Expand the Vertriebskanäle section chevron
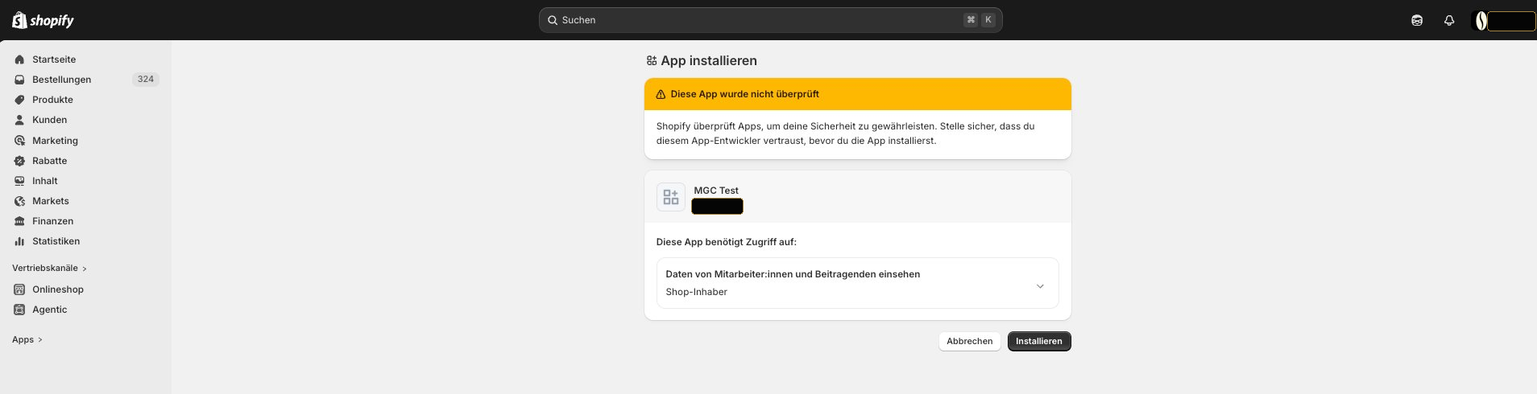 pyautogui.click(x=85, y=269)
